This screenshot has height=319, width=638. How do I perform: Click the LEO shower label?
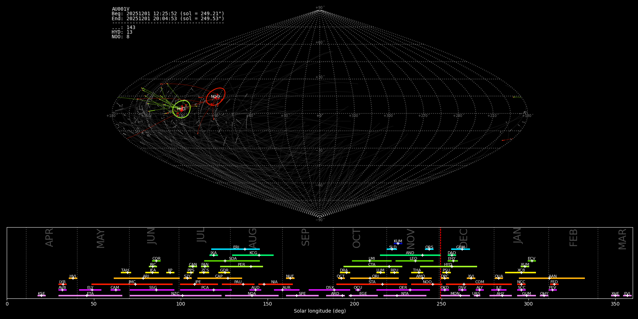[414, 259]
